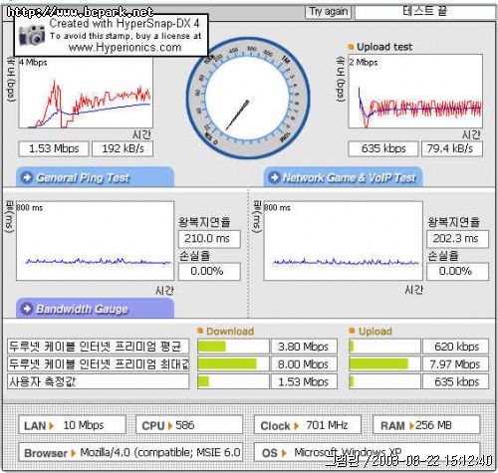Click the Upload orange bullet in Bandwidth Gauge
The height and width of the screenshot is (473, 498).
(x=352, y=331)
